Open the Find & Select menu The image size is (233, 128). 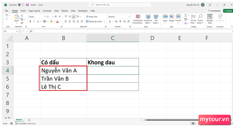(200, 19)
